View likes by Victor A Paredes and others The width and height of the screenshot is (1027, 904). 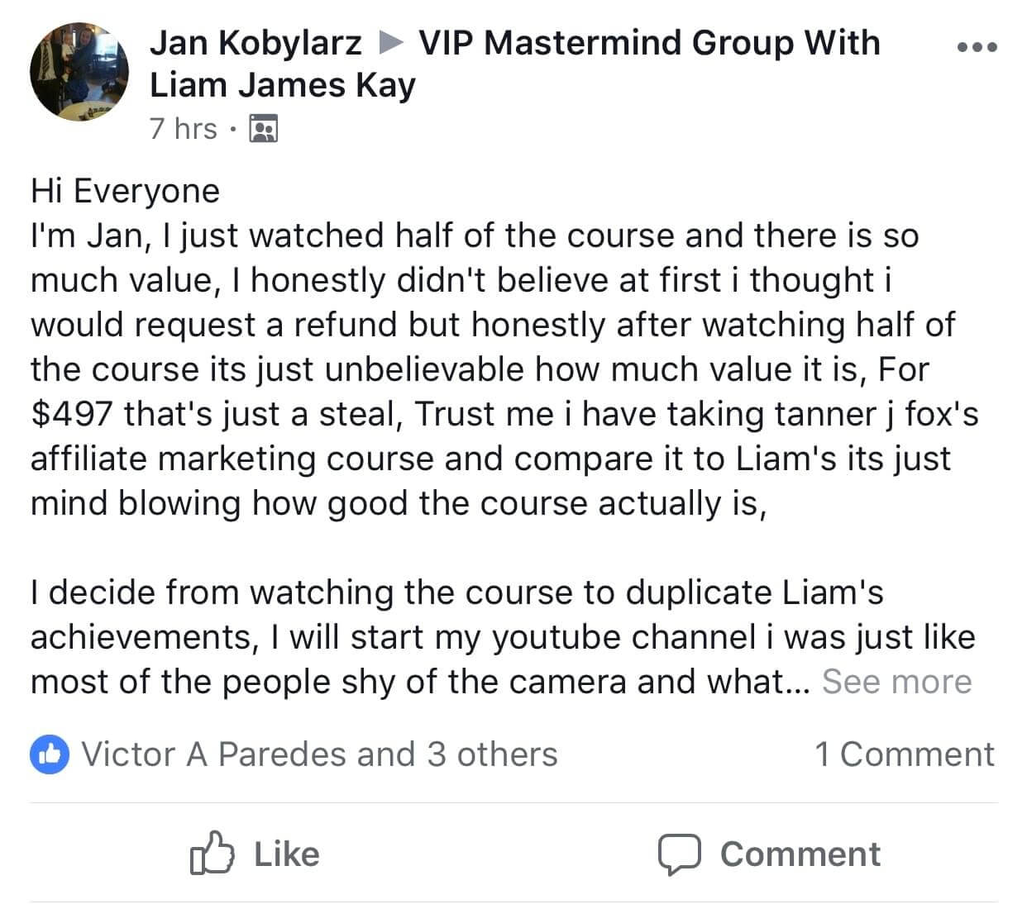pyautogui.click(x=318, y=754)
